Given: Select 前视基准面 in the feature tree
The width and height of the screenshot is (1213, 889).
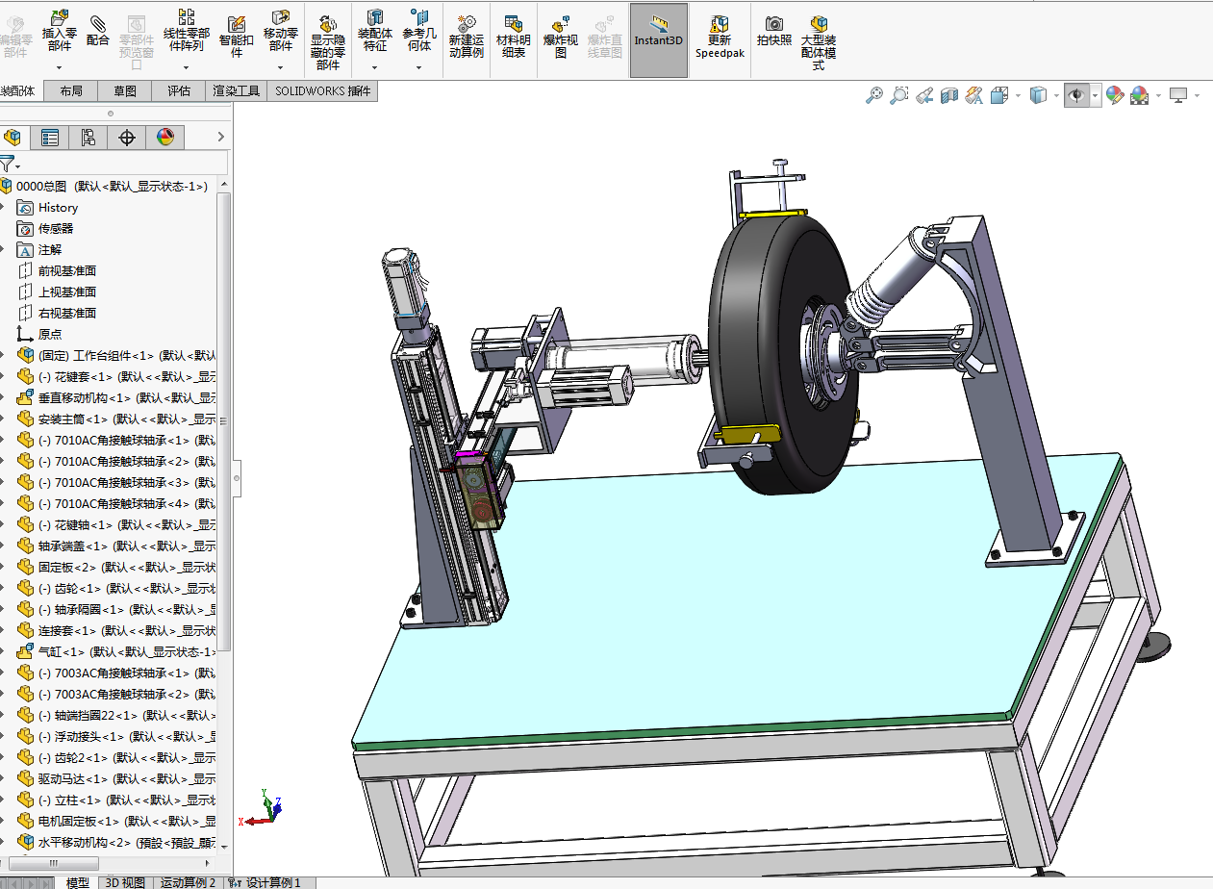Looking at the screenshot, I should pos(66,271).
